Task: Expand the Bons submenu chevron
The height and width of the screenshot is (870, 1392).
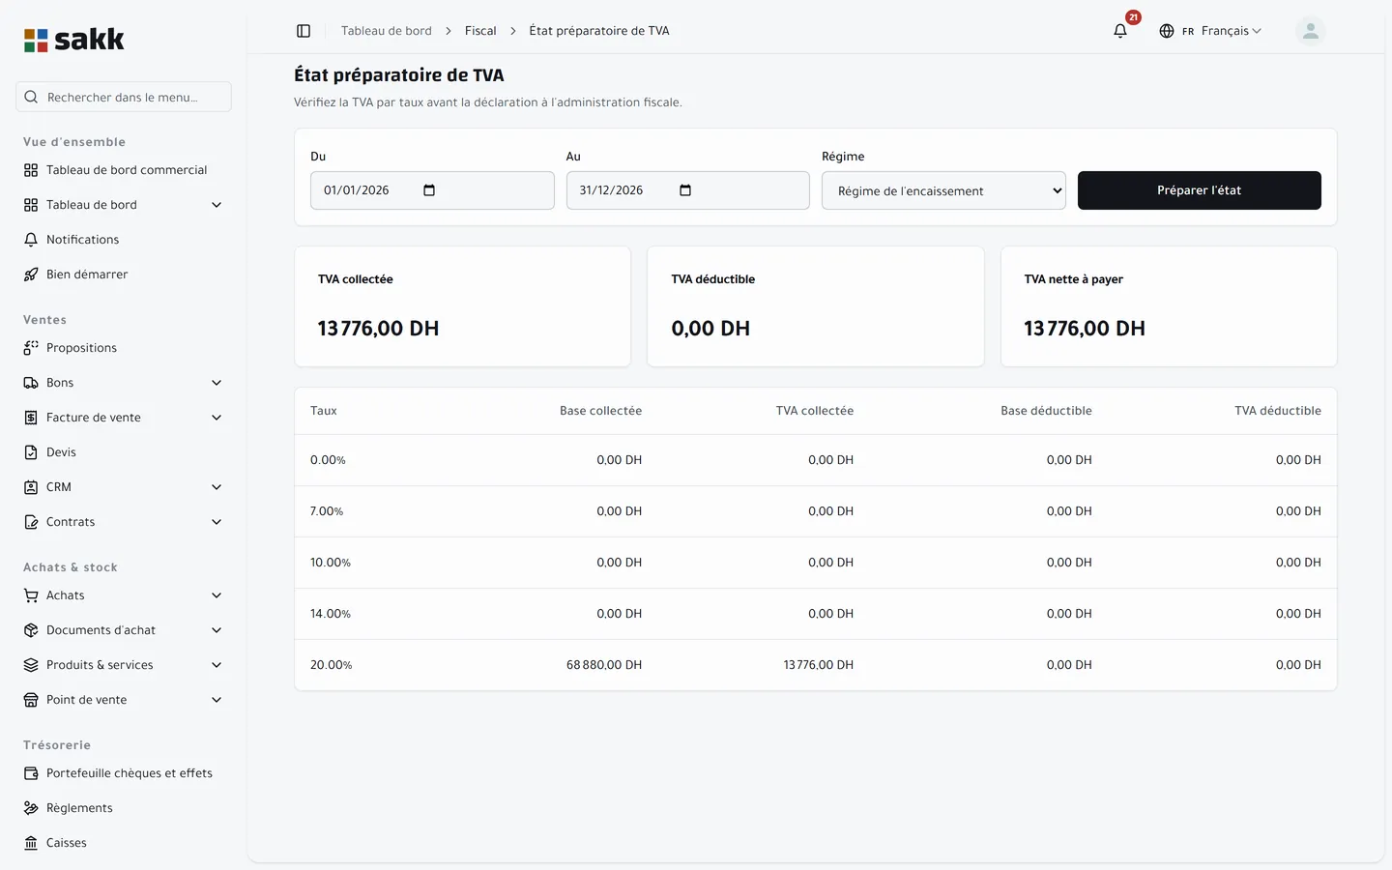Action: 217,383
